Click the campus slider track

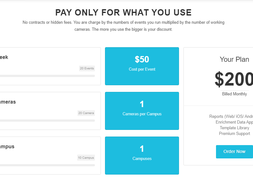coord(47,165)
